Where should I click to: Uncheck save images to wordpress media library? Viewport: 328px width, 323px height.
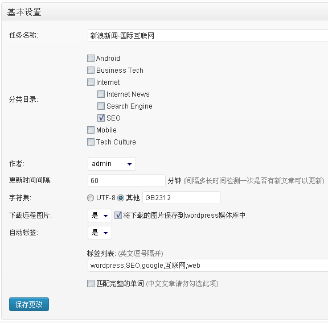(x=118, y=215)
